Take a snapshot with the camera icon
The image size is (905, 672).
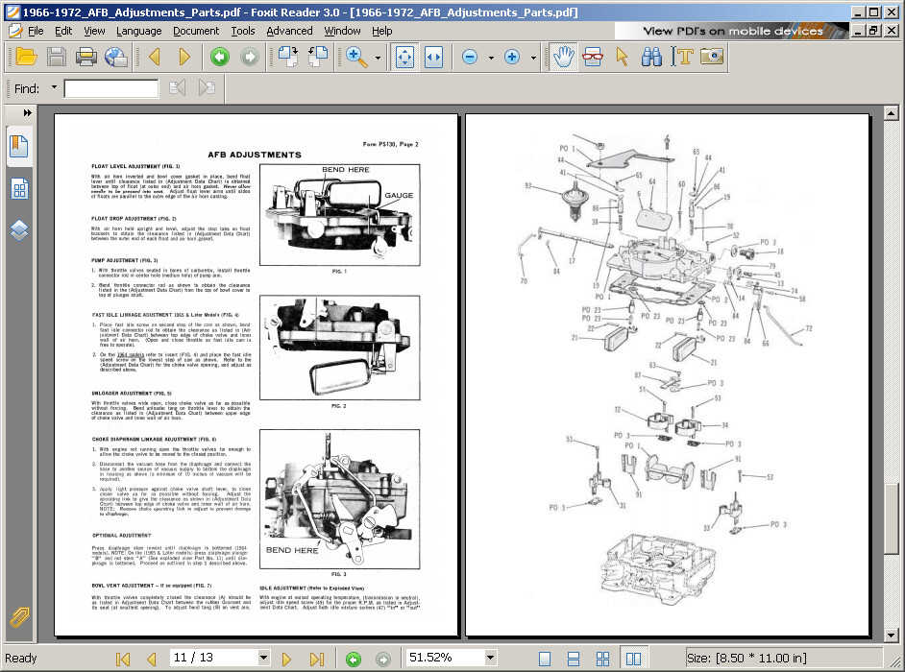tap(712, 57)
